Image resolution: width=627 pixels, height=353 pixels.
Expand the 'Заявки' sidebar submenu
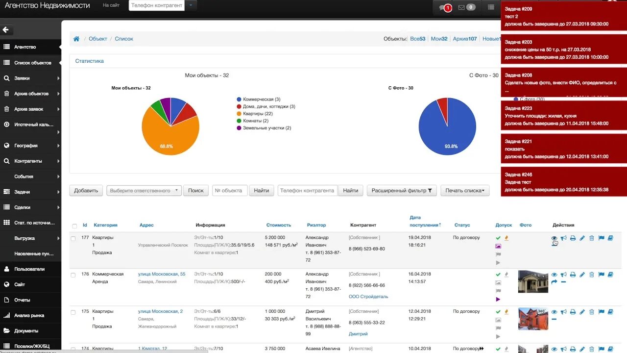58,78
